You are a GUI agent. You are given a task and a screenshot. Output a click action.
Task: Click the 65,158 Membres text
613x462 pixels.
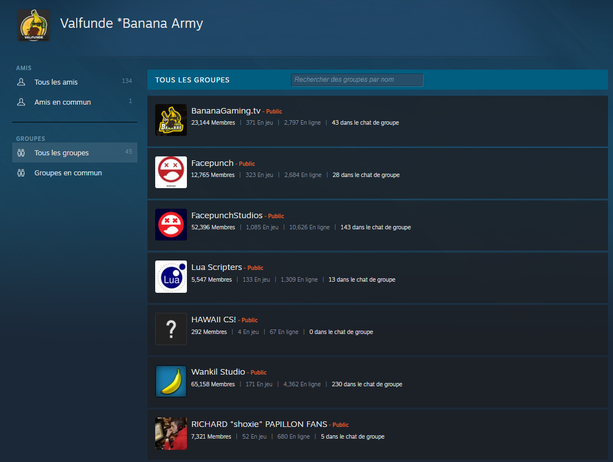[213, 385]
